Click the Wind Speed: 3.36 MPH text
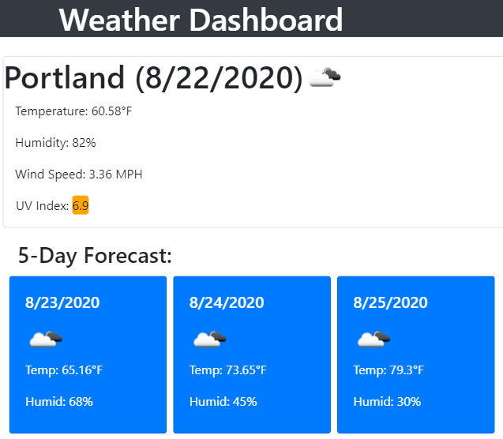503x439 pixels. (x=79, y=174)
